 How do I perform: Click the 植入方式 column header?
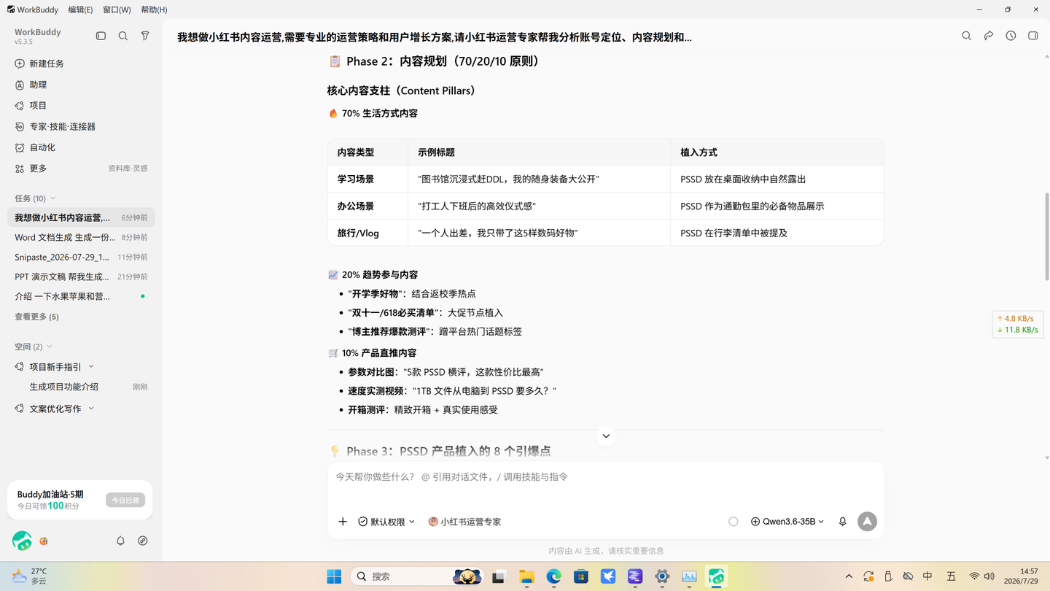[x=777, y=152]
